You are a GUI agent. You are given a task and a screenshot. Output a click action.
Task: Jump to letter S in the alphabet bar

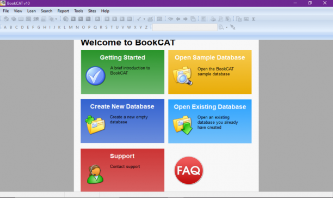pos(107,27)
